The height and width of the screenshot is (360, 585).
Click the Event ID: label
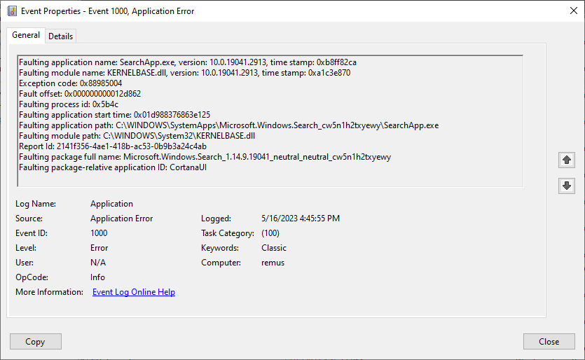32,233
